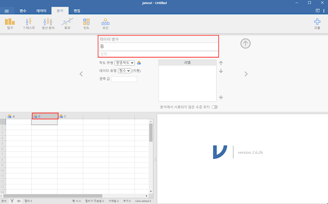Click the vertical scrollbar thumb of the spreadsheet
The width and height of the screenshot is (328, 204).
(151, 132)
